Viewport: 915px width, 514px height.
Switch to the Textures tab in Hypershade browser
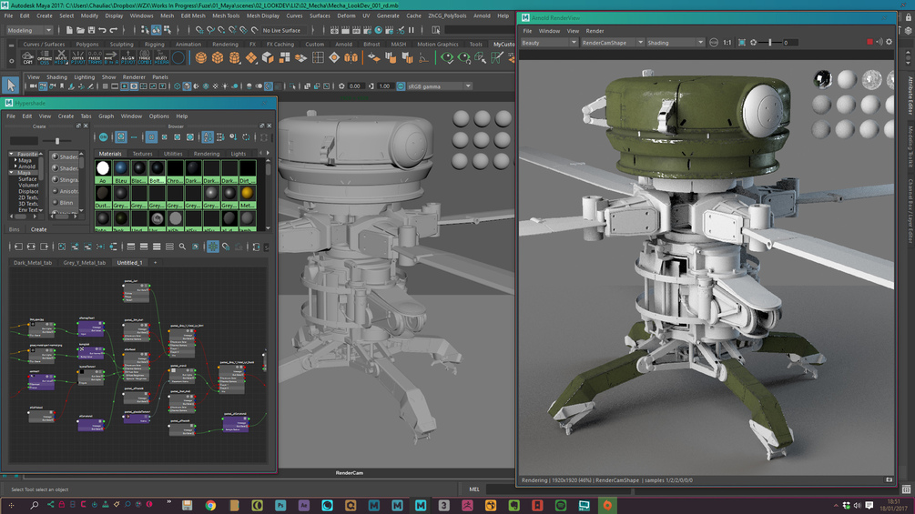(142, 154)
